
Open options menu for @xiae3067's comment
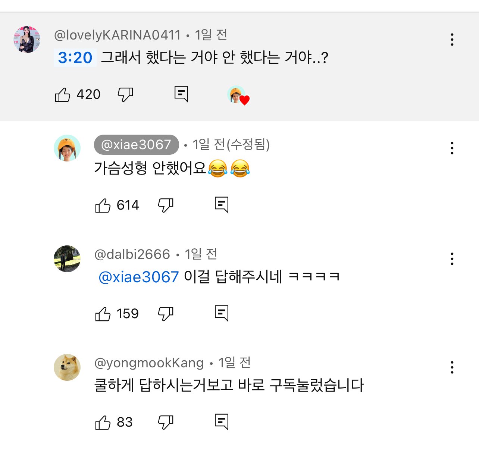click(x=452, y=148)
